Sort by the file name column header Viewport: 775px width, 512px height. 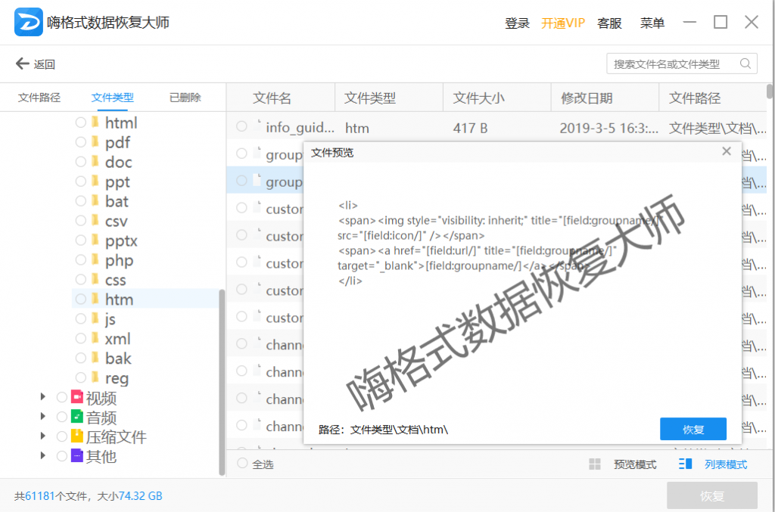[x=272, y=98]
